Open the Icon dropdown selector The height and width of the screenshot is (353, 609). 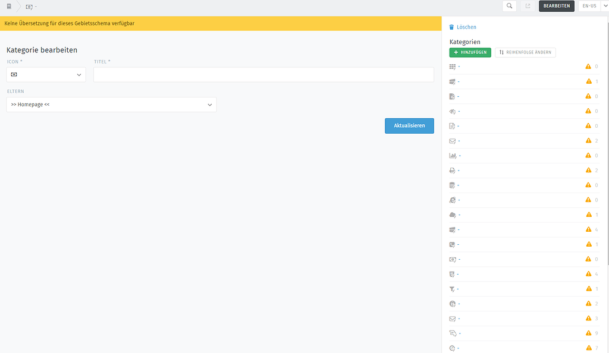coord(46,74)
